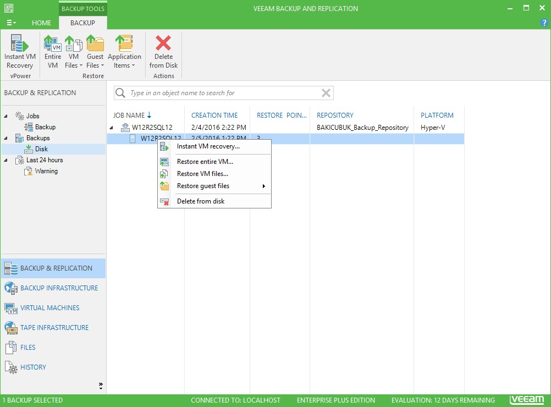Open TAPE INFRASTRUCTURE navigation pane
551x407 pixels.
(53, 328)
